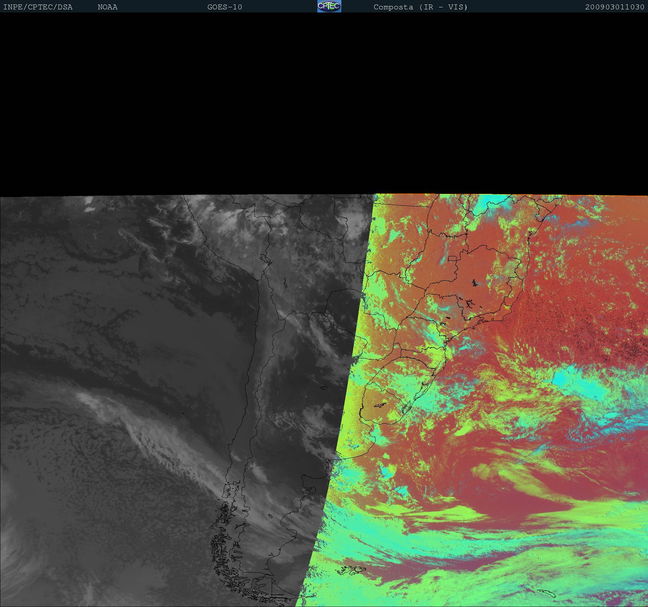The height and width of the screenshot is (607, 648).
Task: Click the Composta (IR - VIS) label
Action: [x=421, y=7]
